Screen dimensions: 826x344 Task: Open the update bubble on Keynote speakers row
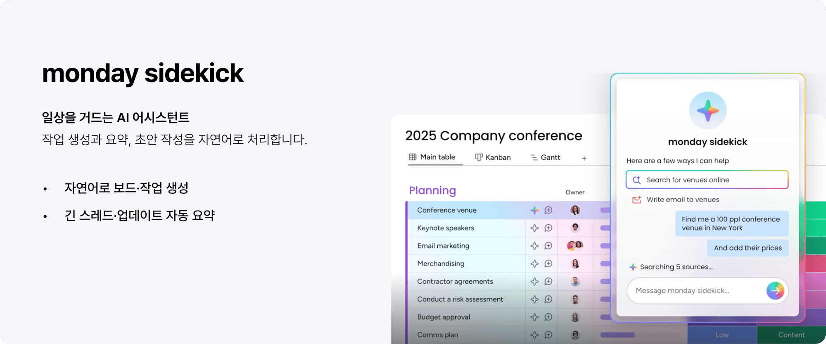tap(548, 228)
